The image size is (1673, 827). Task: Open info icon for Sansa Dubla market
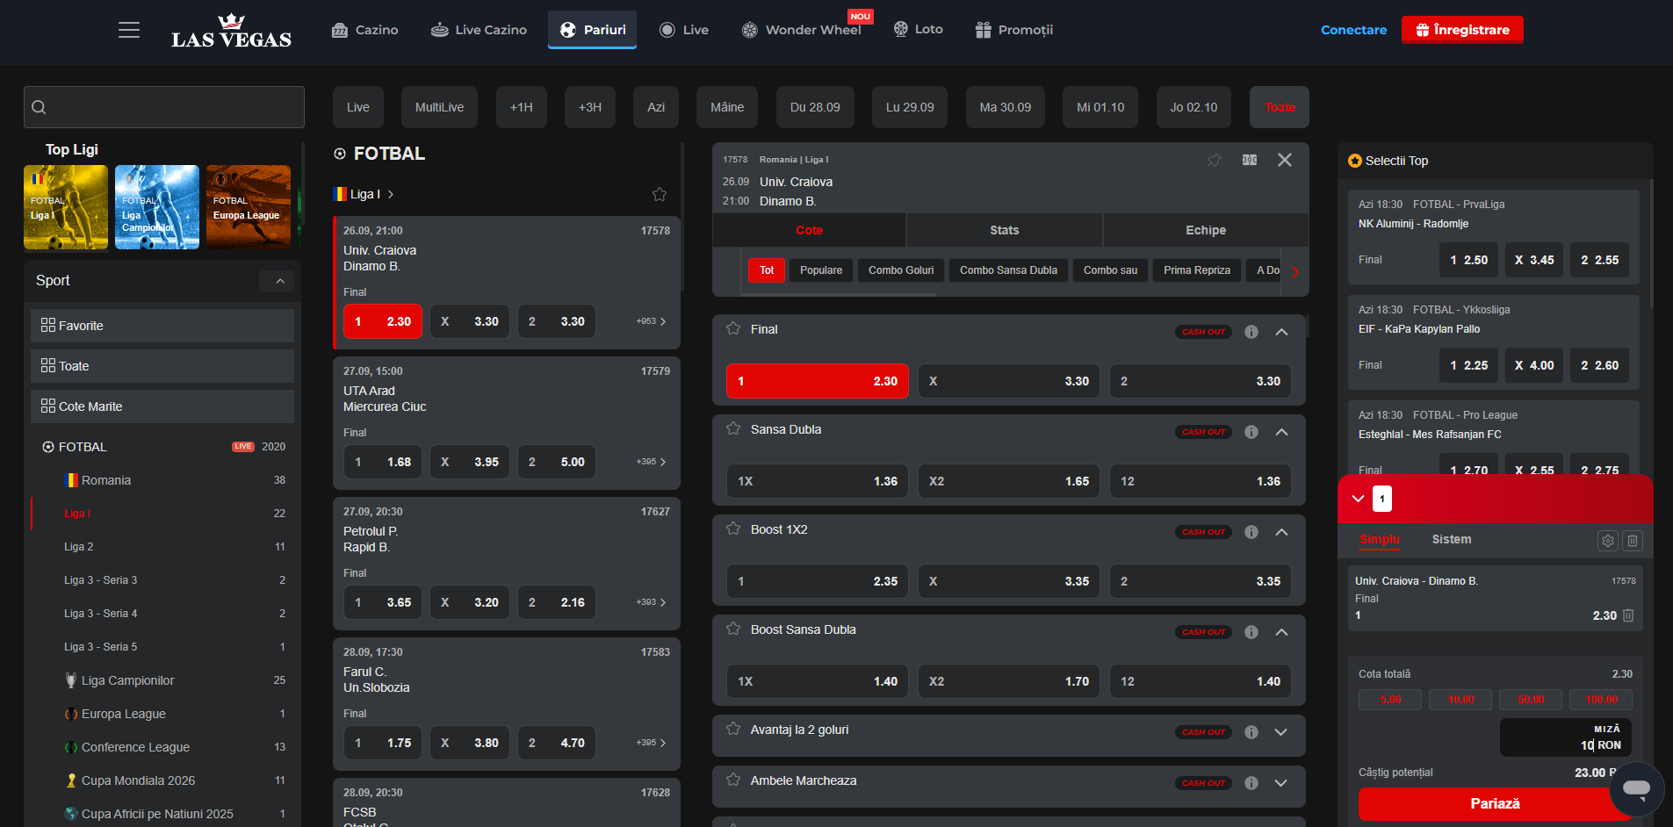[x=1251, y=432]
